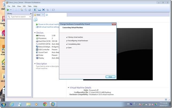This screenshot has height=108, width=172.
Task: Click the revert to snapshot icon
Action: tap(26, 10)
